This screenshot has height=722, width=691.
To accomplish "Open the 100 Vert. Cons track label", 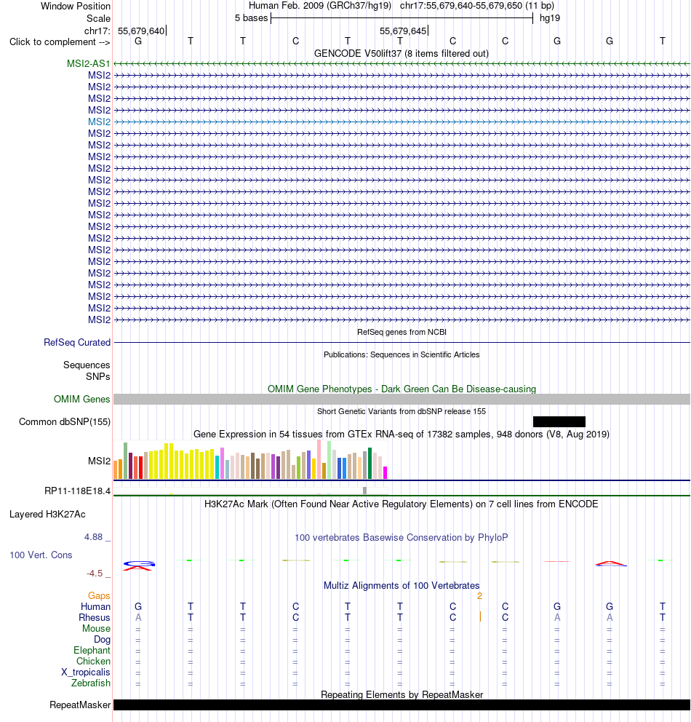I will [41, 555].
